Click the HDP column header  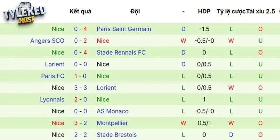[x=204, y=11]
